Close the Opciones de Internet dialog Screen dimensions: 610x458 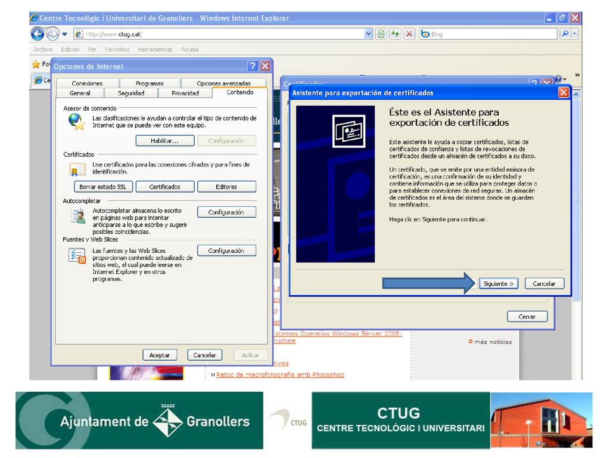(265, 66)
